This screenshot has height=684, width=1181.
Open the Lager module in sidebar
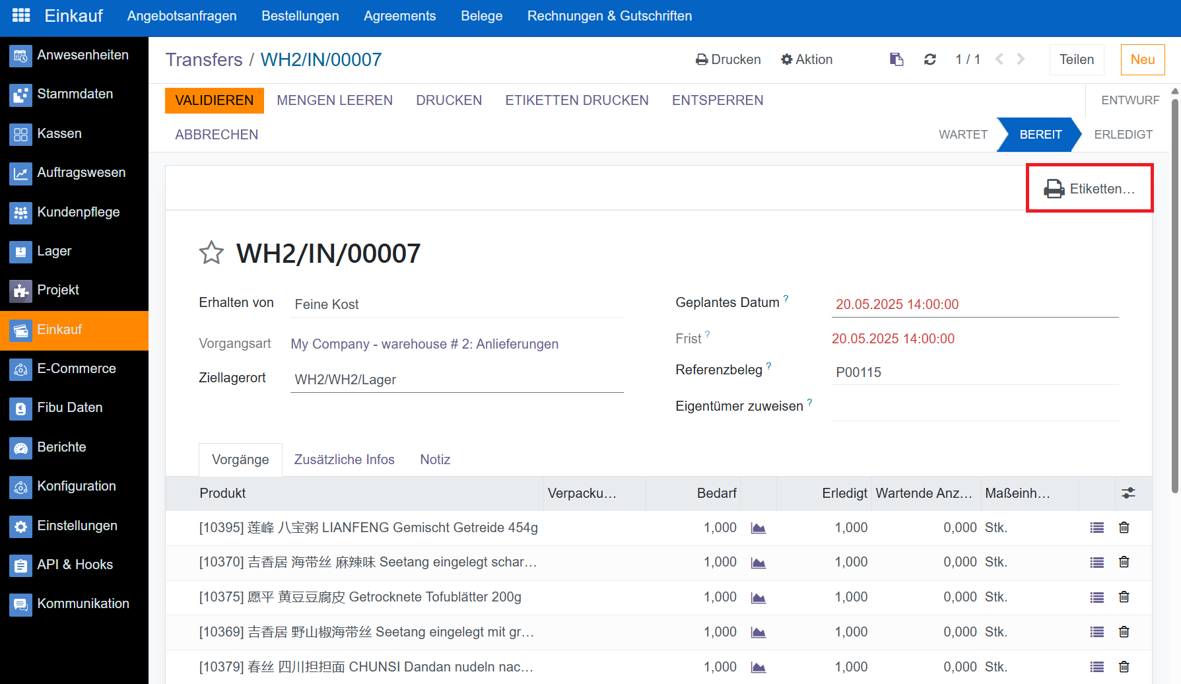pyautogui.click(x=54, y=251)
